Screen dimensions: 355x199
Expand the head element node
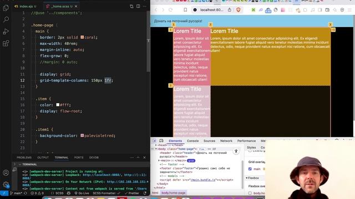(156, 145)
